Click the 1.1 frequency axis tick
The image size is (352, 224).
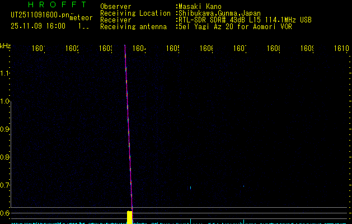pyautogui.click(x=5, y=73)
